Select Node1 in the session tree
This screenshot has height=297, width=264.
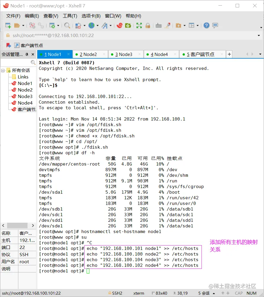(25, 83)
